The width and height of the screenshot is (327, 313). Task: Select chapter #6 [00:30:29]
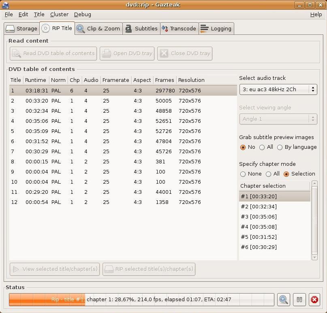[275, 247]
